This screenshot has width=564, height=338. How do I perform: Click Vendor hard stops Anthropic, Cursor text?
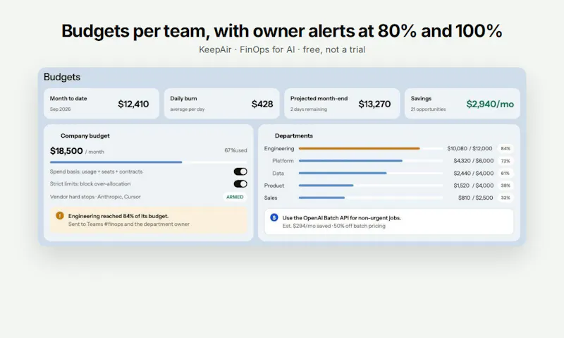coord(95,197)
